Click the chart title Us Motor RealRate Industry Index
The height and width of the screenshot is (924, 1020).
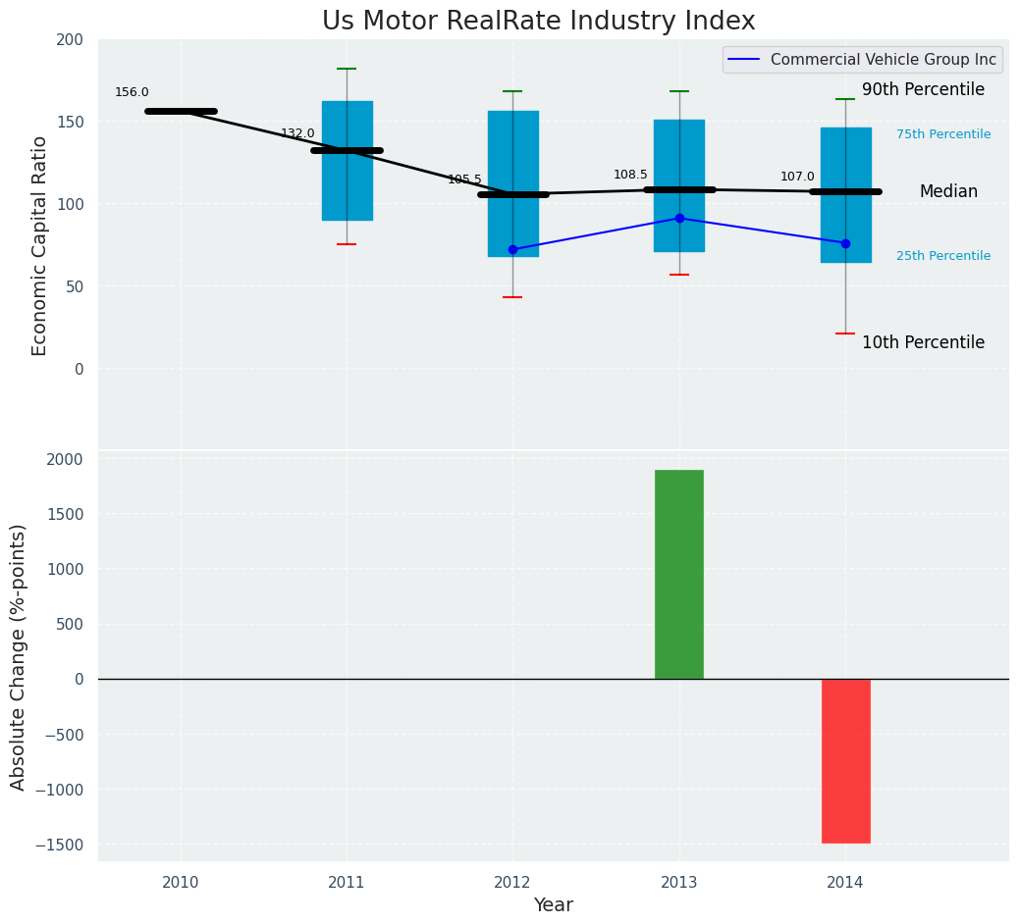538,22
